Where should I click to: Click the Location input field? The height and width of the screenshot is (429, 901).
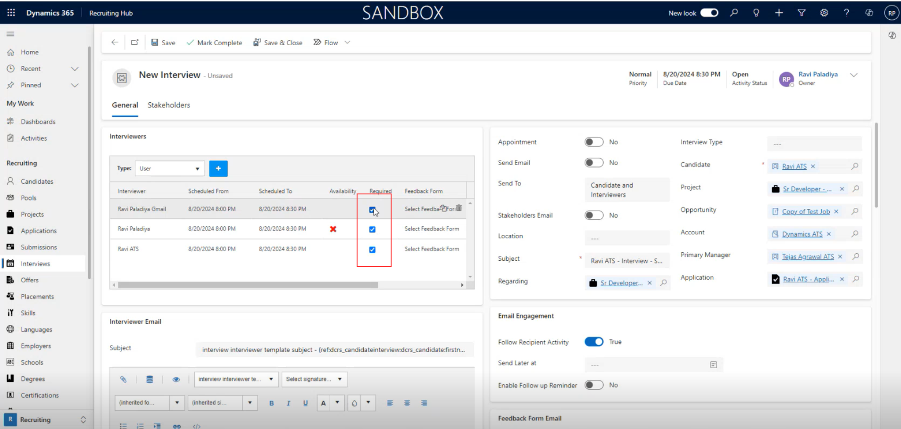coord(627,238)
